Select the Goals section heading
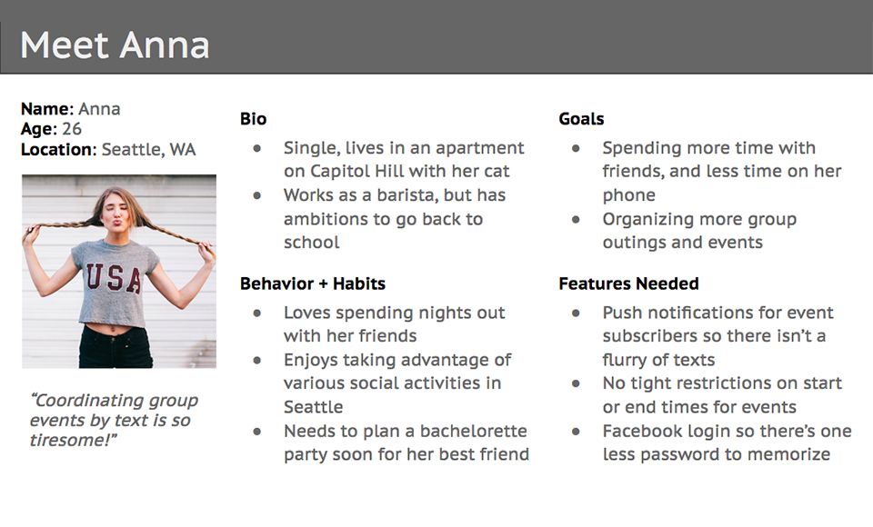Viewport: 873px width, 527px height. pos(581,118)
